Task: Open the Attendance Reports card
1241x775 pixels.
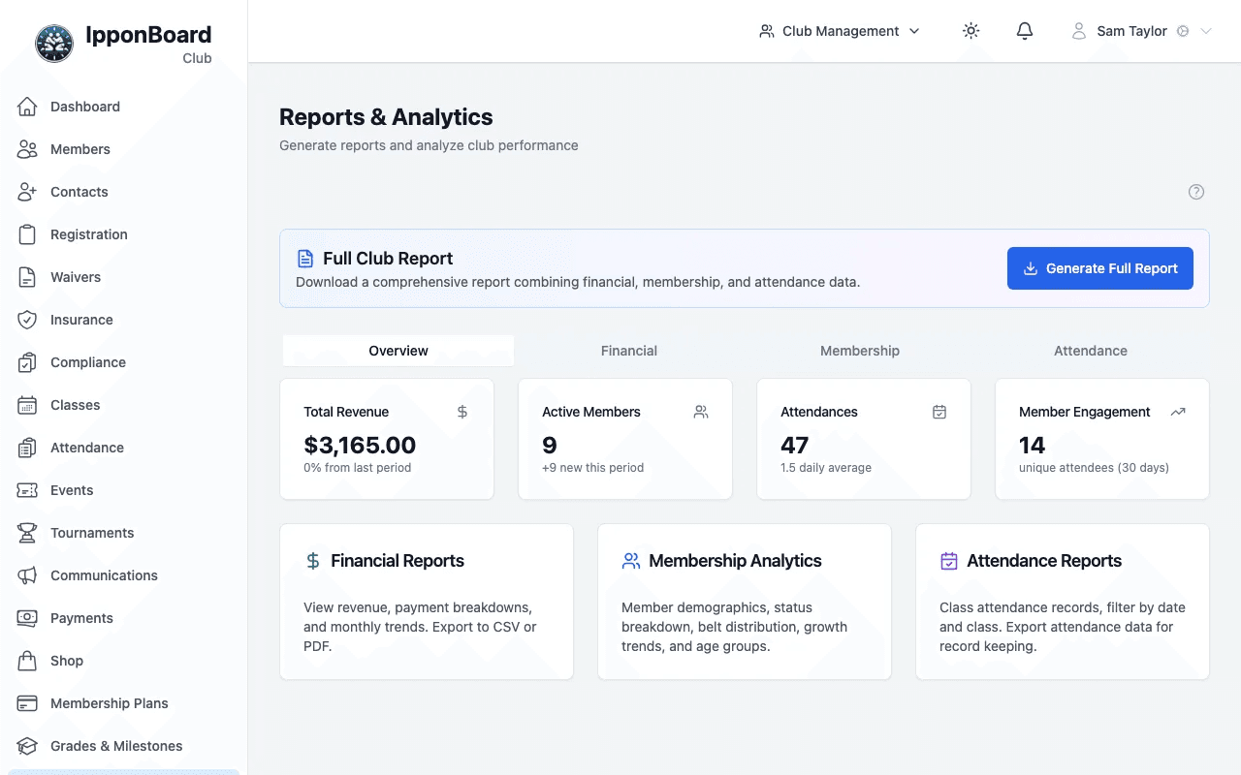Action: coord(1063,602)
